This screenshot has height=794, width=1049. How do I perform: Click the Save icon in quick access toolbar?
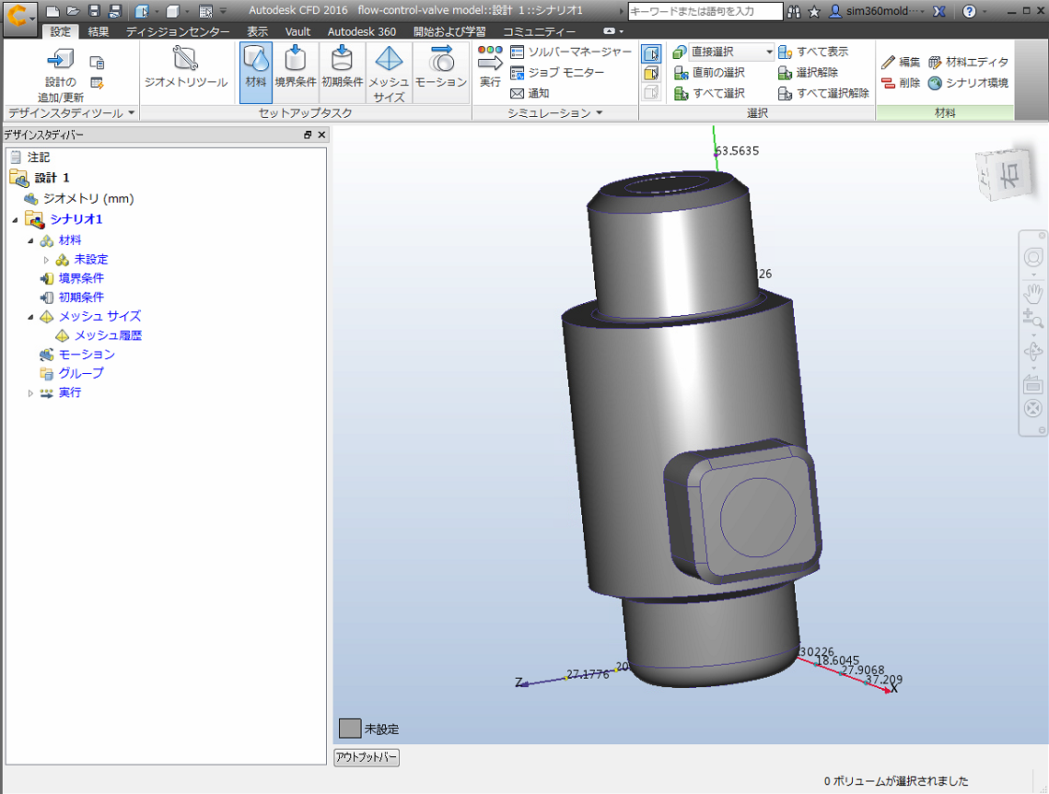click(94, 11)
